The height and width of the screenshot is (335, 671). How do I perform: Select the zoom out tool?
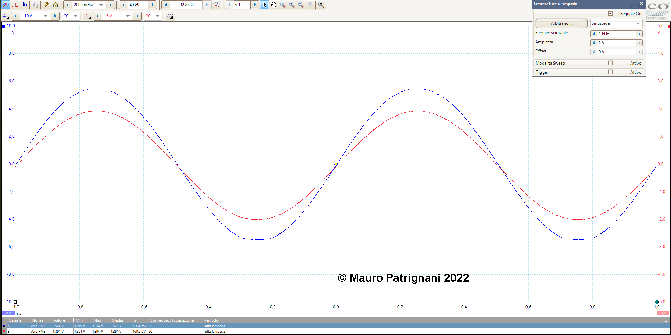(301, 5)
